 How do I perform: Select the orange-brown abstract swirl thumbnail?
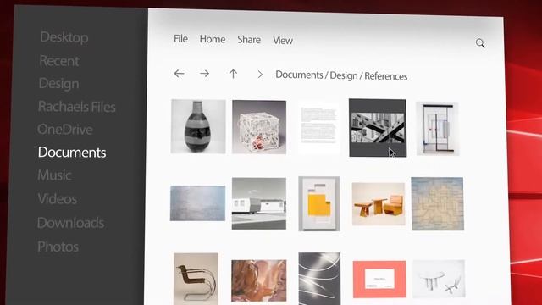tap(259, 280)
